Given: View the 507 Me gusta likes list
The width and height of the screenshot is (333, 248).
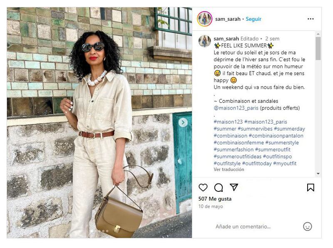Looking at the screenshot, I should point(215,199).
